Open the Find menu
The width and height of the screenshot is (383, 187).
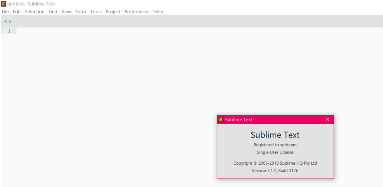pos(53,12)
